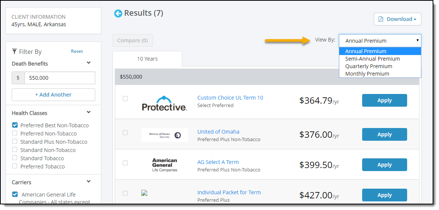Enable Preferred Non-Tobacco health class
439x210 pixels.
tap(15, 133)
